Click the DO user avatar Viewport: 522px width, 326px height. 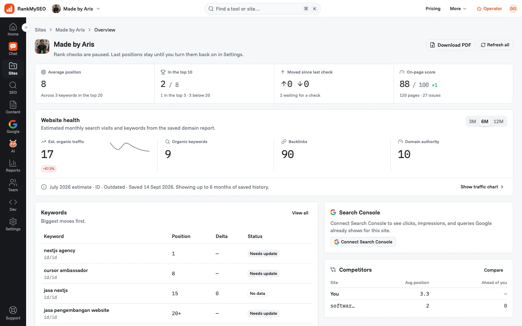pos(513,9)
